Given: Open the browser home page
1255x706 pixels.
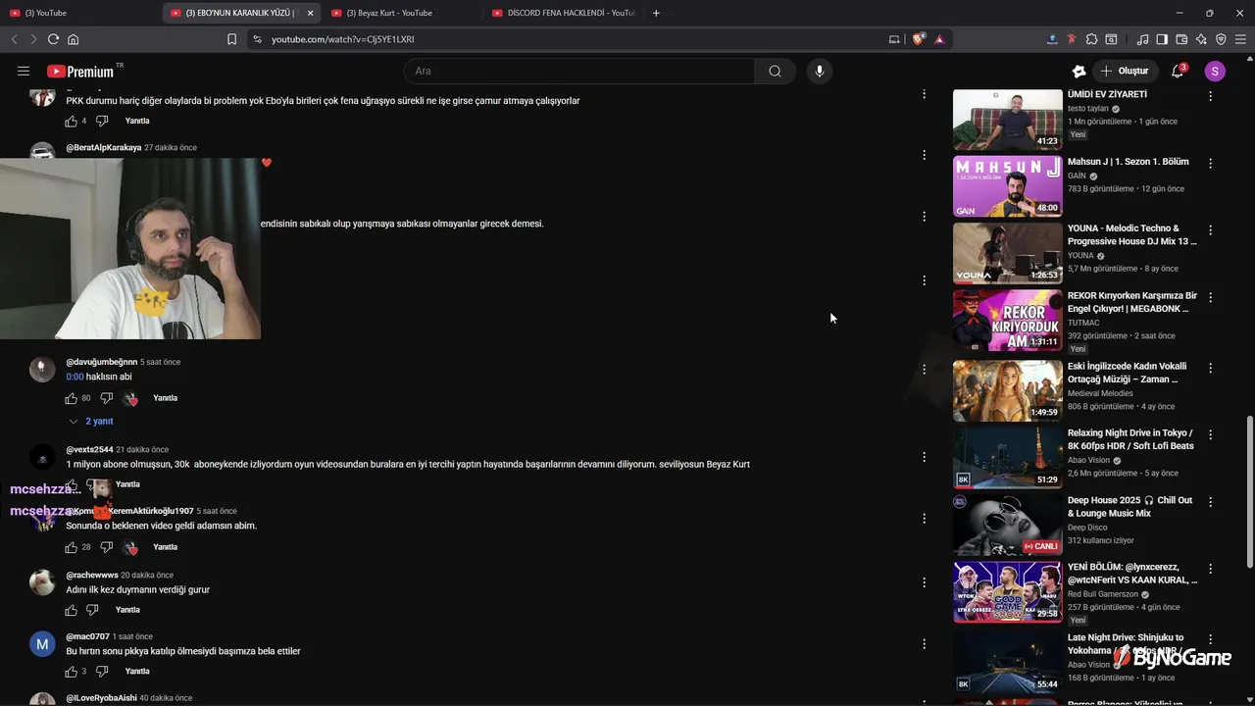Looking at the screenshot, I should [x=73, y=39].
